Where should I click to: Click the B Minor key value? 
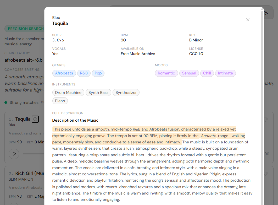(x=196, y=40)
